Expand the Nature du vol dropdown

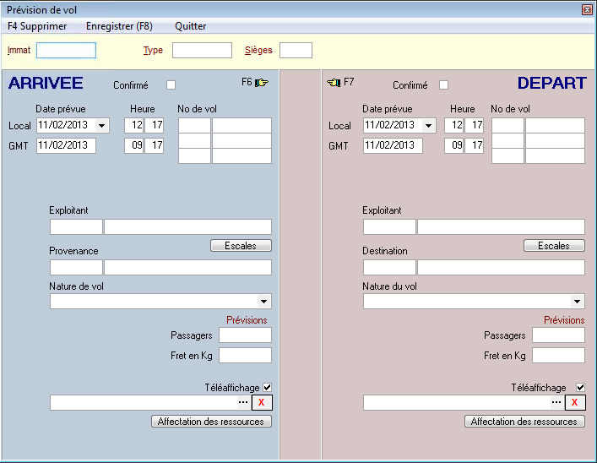click(x=578, y=302)
